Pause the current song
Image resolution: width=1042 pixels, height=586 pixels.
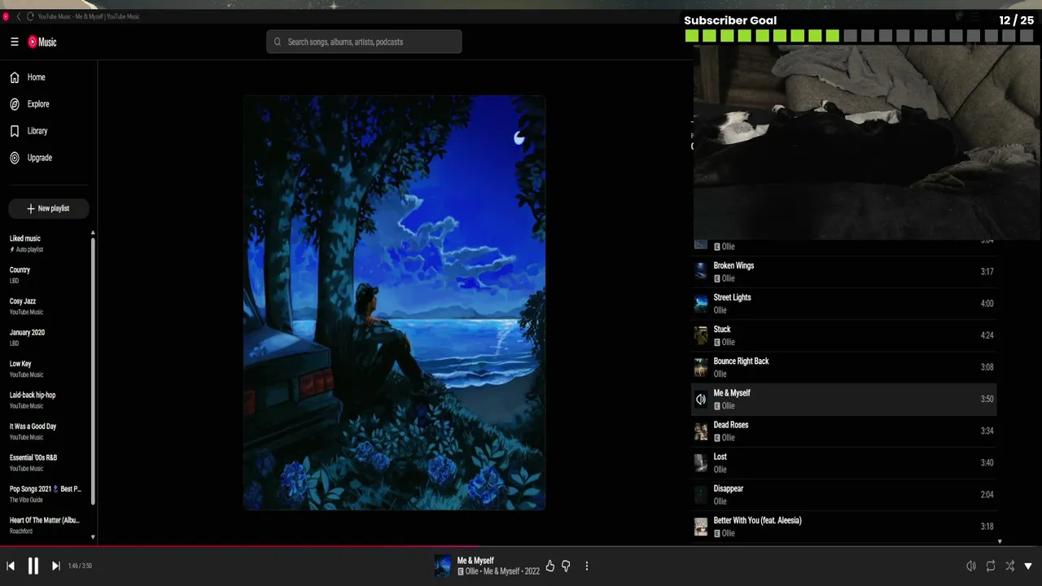[x=33, y=566]
